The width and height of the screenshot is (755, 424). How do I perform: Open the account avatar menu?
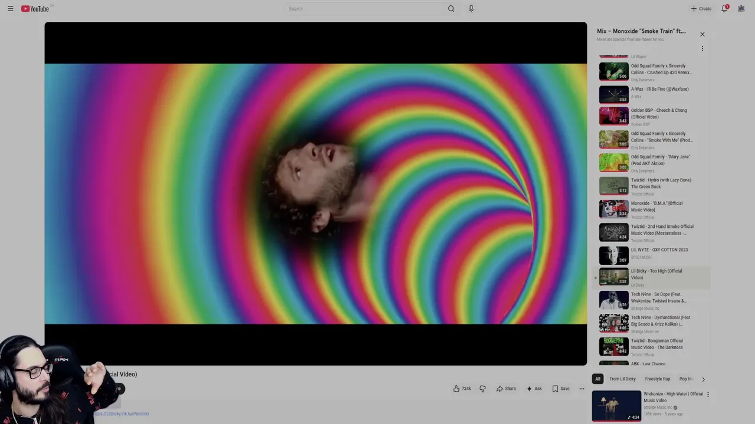(741, 9)
